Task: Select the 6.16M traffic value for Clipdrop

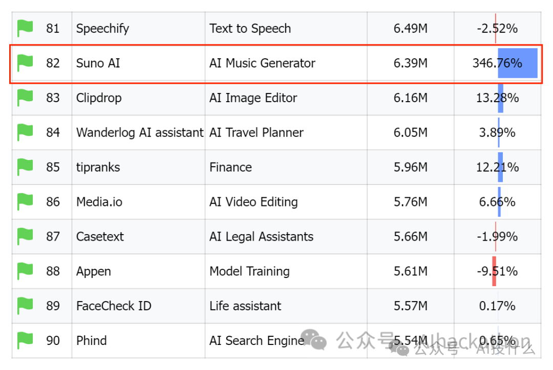Action: (x=410, y=98)
